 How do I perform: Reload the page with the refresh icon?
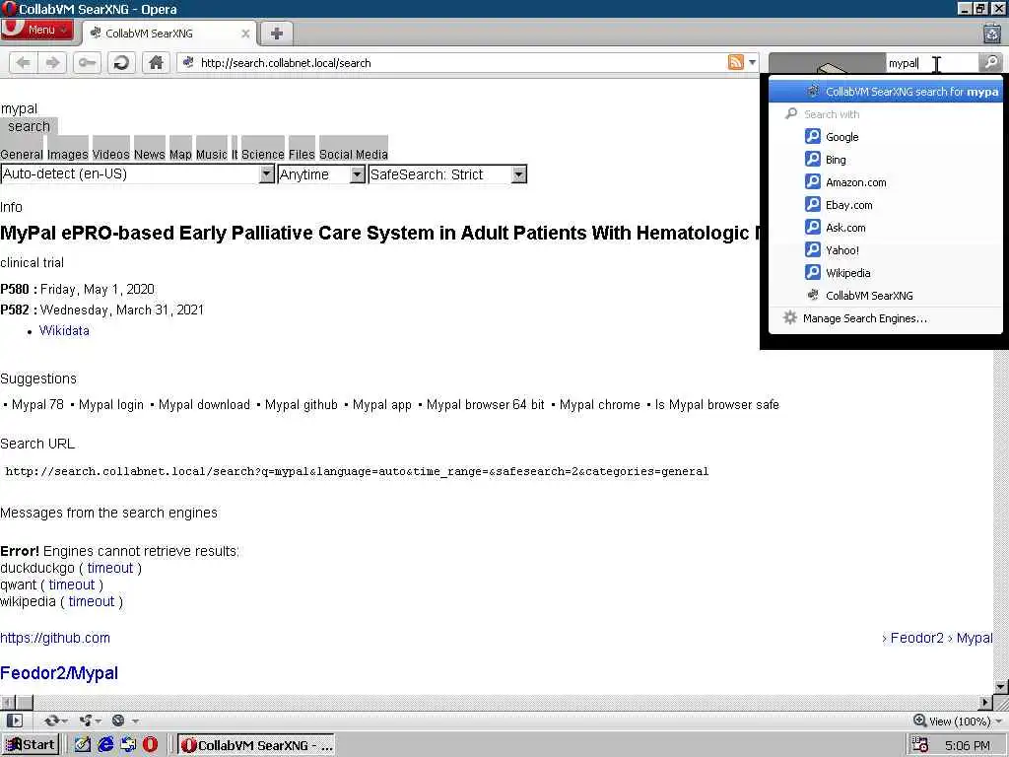[x=121, y=62]
